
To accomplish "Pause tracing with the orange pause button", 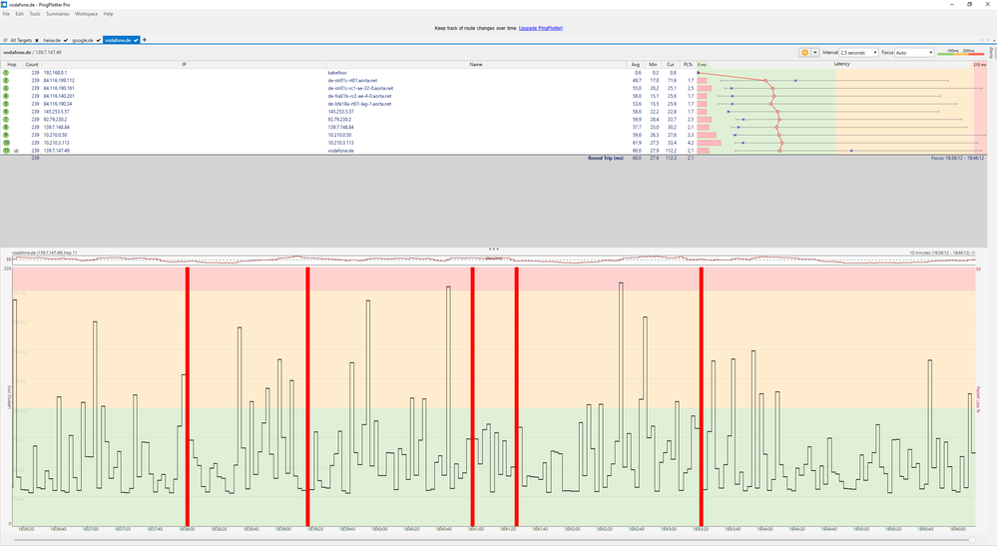I will pos(804,53).
